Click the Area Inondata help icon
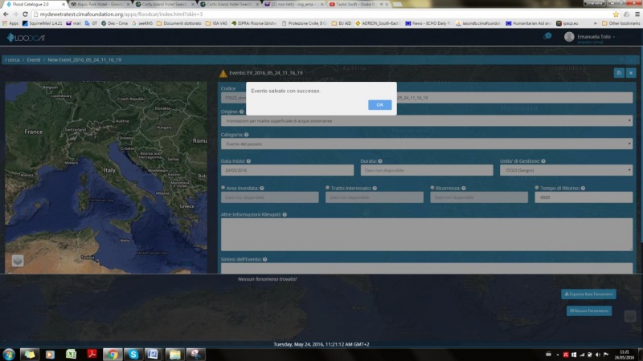This screenshot has width=643, height=361. (262, 189)
